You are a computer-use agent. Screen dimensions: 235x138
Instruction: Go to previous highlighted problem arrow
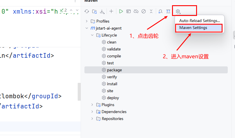pyautogui.click(x=71, y=10)
